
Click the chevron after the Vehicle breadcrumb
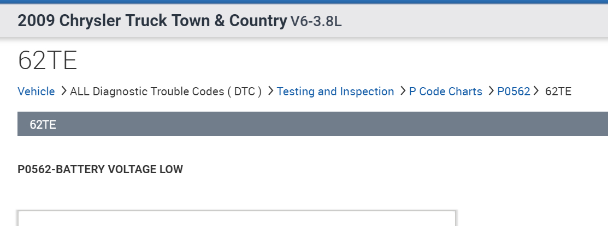63,91
